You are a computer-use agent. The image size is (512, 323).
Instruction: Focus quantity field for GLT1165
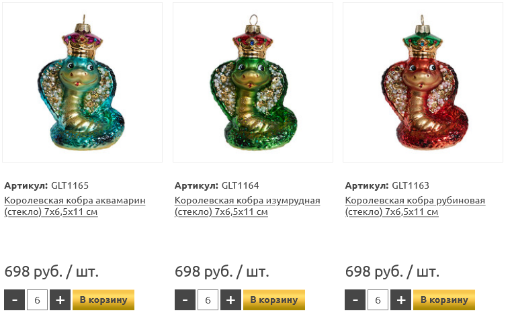pos(37,300)
